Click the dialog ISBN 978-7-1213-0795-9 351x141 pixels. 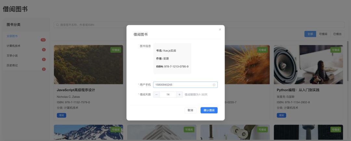(172, 67)
